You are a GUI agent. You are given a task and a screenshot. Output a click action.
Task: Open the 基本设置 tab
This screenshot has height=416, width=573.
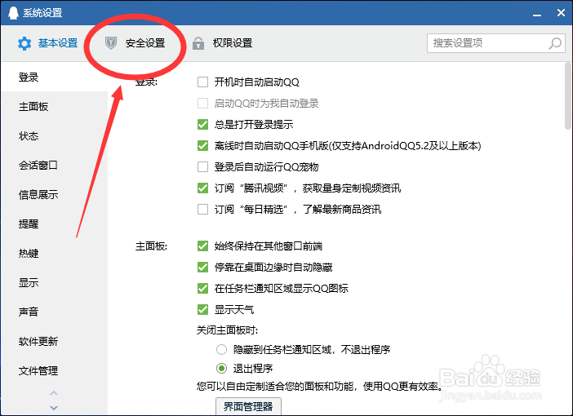coord(47,43)
